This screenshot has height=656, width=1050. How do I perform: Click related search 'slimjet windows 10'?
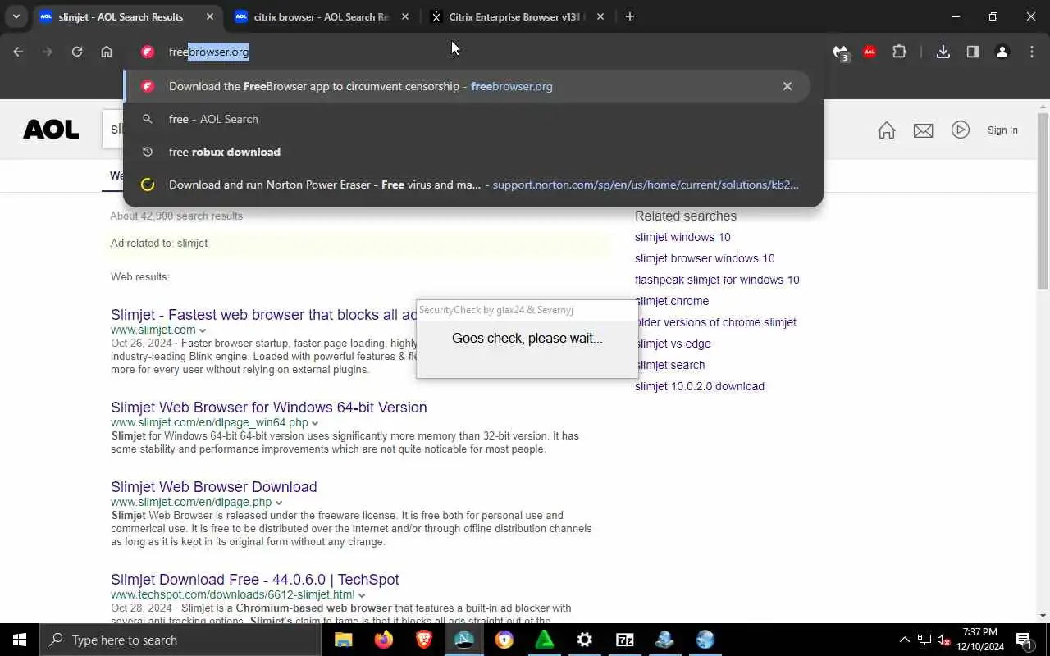pyautogui.click(x=682, y=237)
